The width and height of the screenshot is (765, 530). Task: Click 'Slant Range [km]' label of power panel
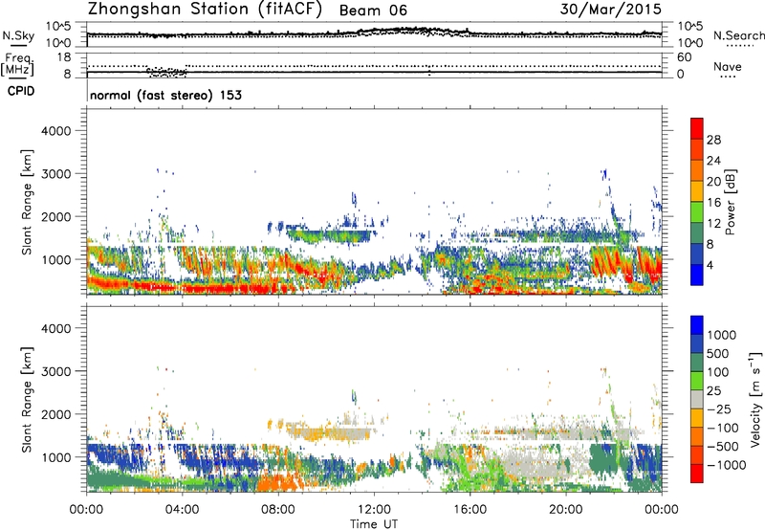pyautogui.click(x=27, y=202)
